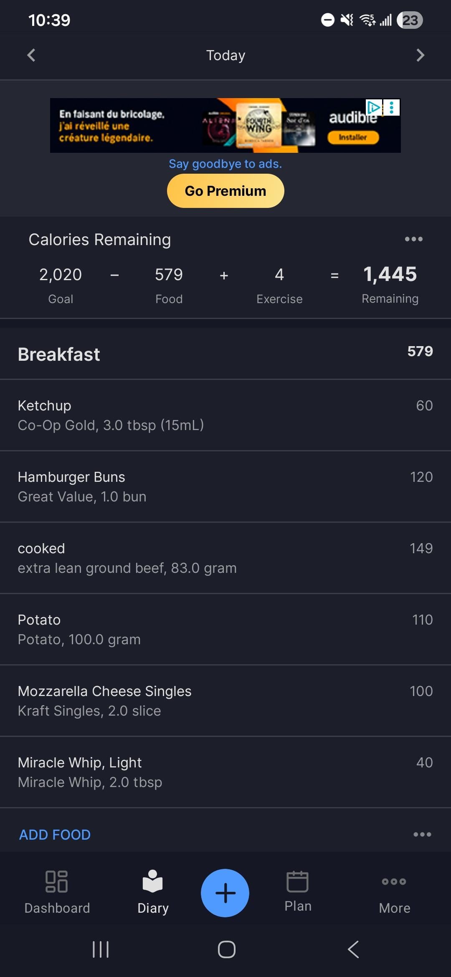Open the Dashboard tab

57,893
